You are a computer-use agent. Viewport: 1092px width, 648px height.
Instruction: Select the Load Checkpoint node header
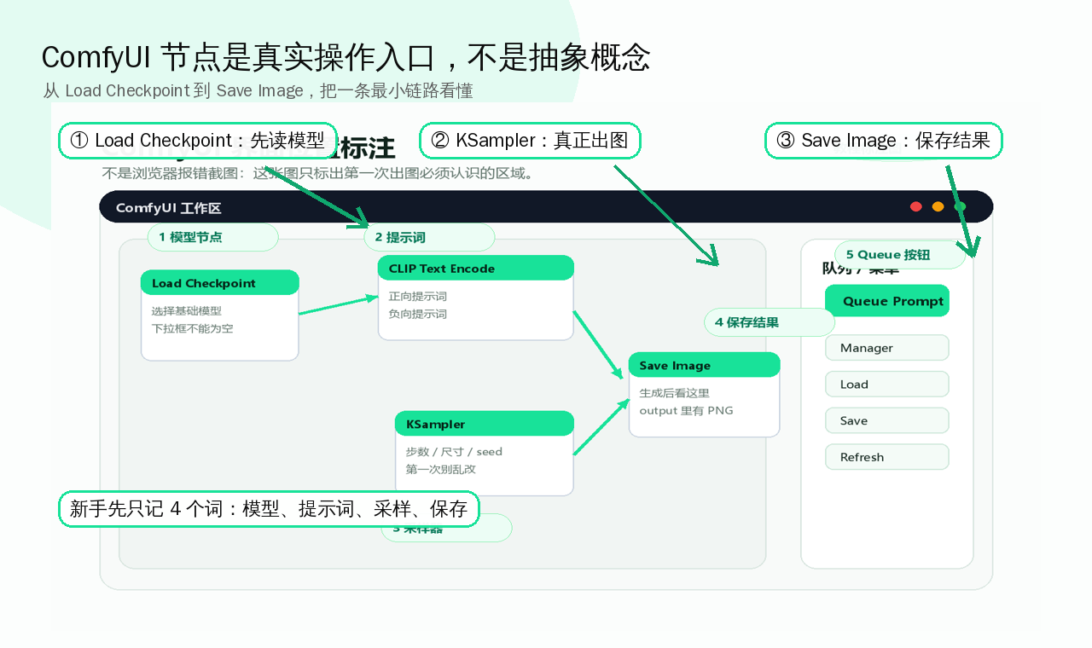click(220, 283)
